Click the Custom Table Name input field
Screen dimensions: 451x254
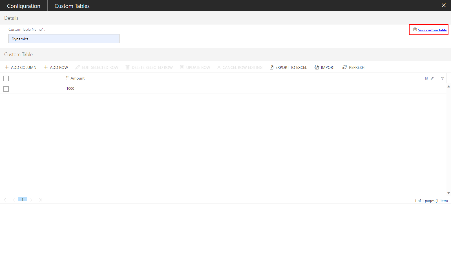[64, 39]
